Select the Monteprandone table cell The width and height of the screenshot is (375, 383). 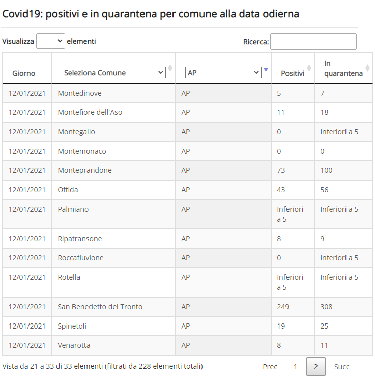85,170
